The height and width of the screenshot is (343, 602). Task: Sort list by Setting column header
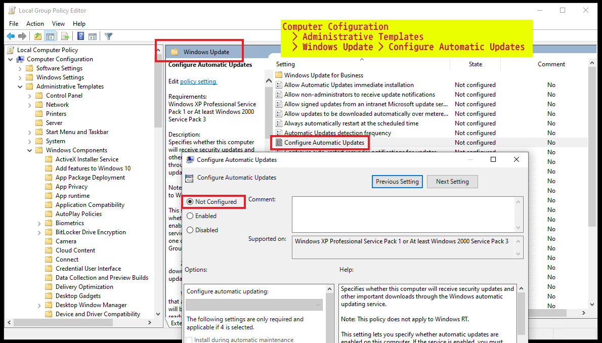(x=362, y=64)
